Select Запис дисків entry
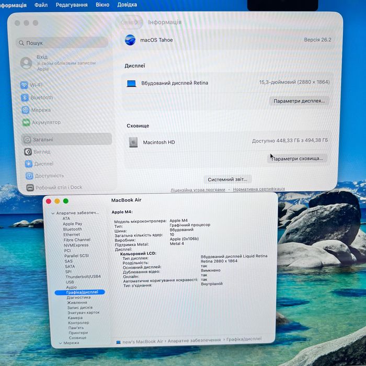Screen dimensions: 366x366 coord(80,307)
